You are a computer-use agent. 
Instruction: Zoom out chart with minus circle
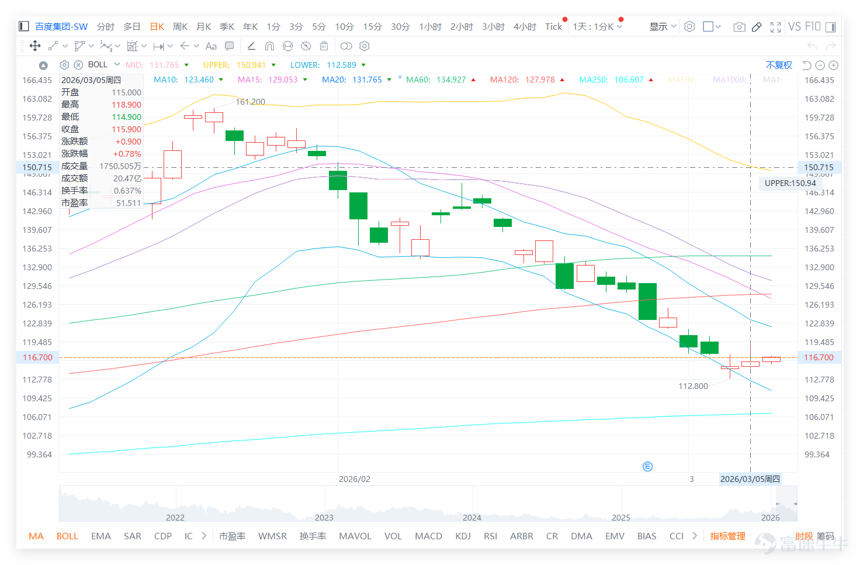pos(820,66)
